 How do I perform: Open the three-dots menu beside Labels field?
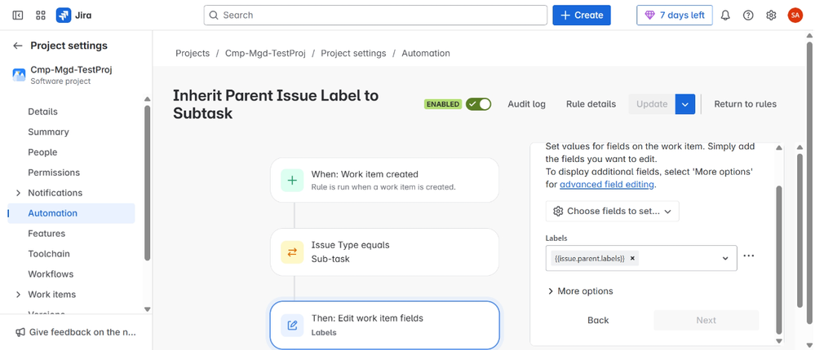coord(749,256)
